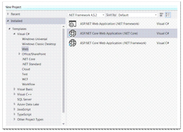Viewport: 183px width, 132px height.
Task: Choose ASP.NET Core Web Application (.NET Framework)
Action: 122,43
